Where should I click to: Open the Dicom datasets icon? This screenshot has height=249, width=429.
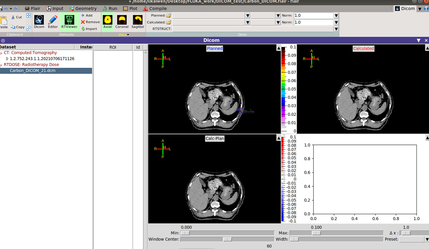coord(39,21)
